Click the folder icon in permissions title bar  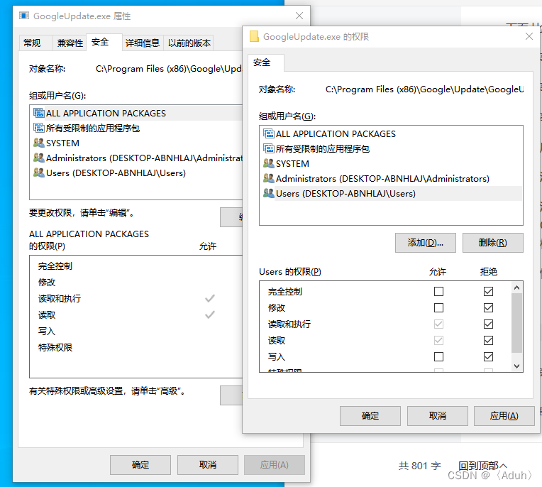click(x=254, y=36)
